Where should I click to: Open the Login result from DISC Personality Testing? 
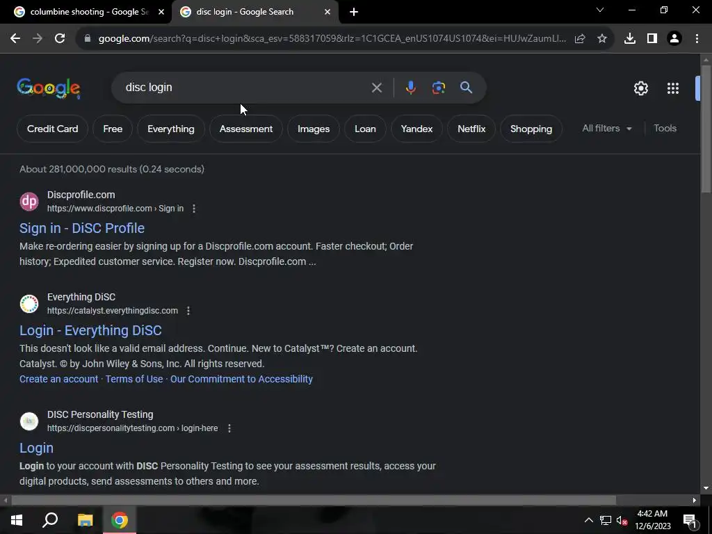[x=36, y=448]
